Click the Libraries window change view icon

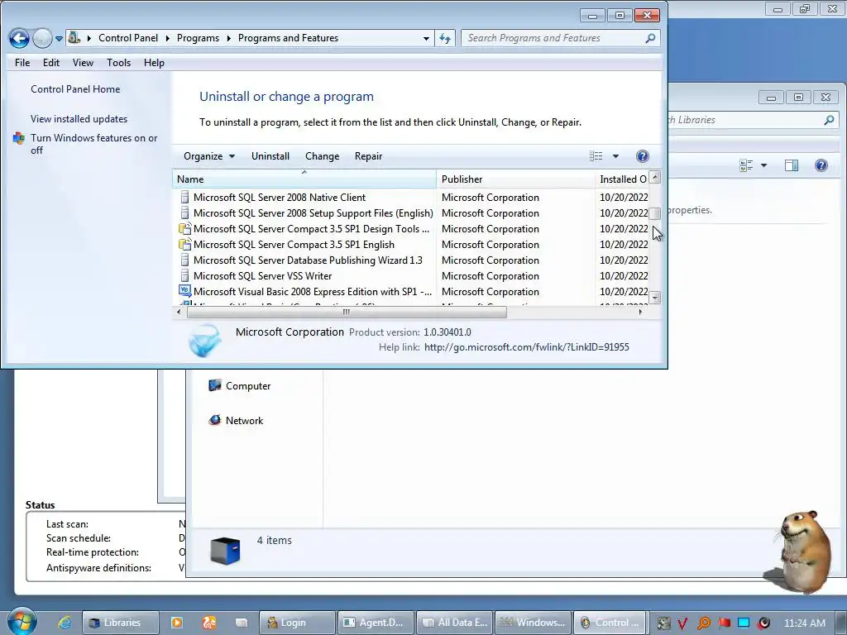(746, 165)
